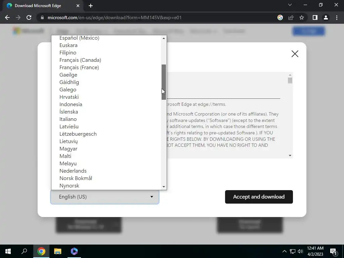Bookmark this page with star icon
Screen dimensions: 344x258
302,17
